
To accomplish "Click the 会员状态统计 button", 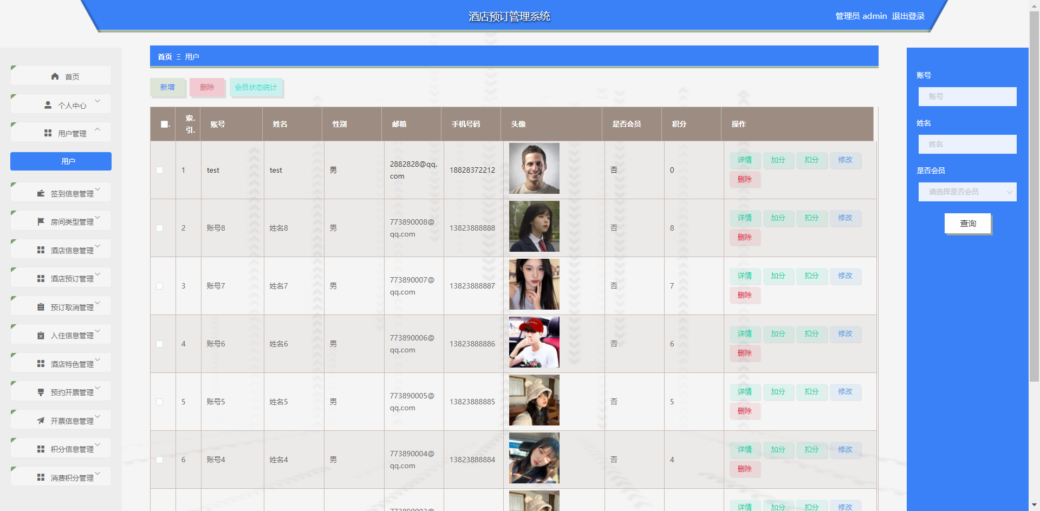I will click(256, 87).
